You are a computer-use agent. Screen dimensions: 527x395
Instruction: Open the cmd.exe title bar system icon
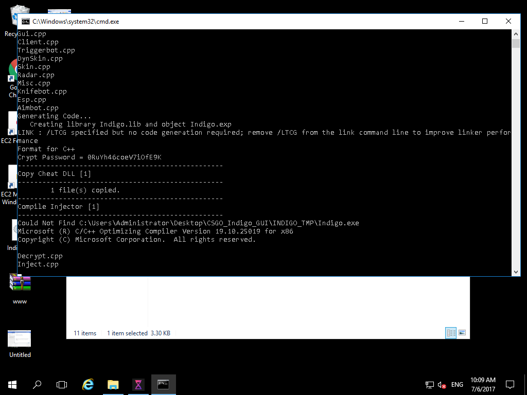pyautogui.click(x=26, y=22)
